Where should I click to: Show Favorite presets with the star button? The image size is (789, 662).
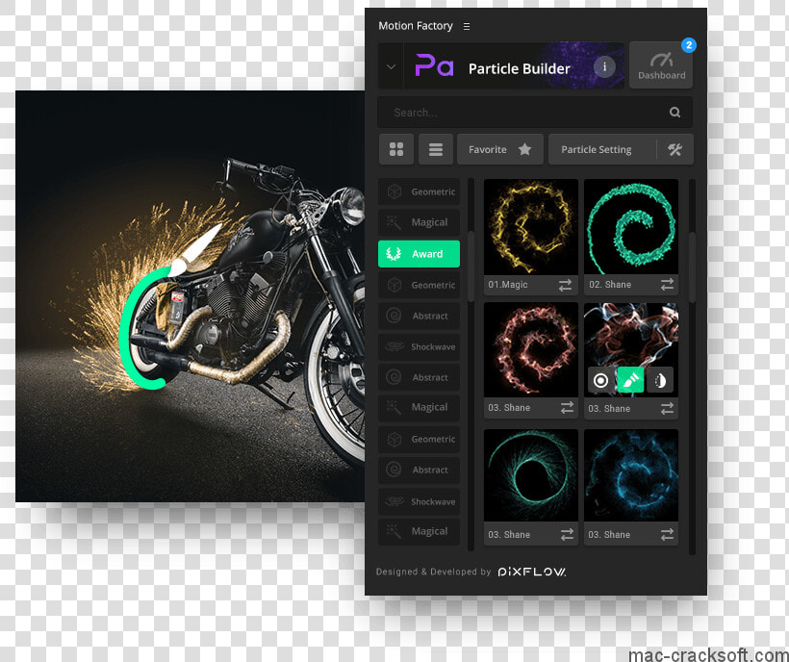500,149
